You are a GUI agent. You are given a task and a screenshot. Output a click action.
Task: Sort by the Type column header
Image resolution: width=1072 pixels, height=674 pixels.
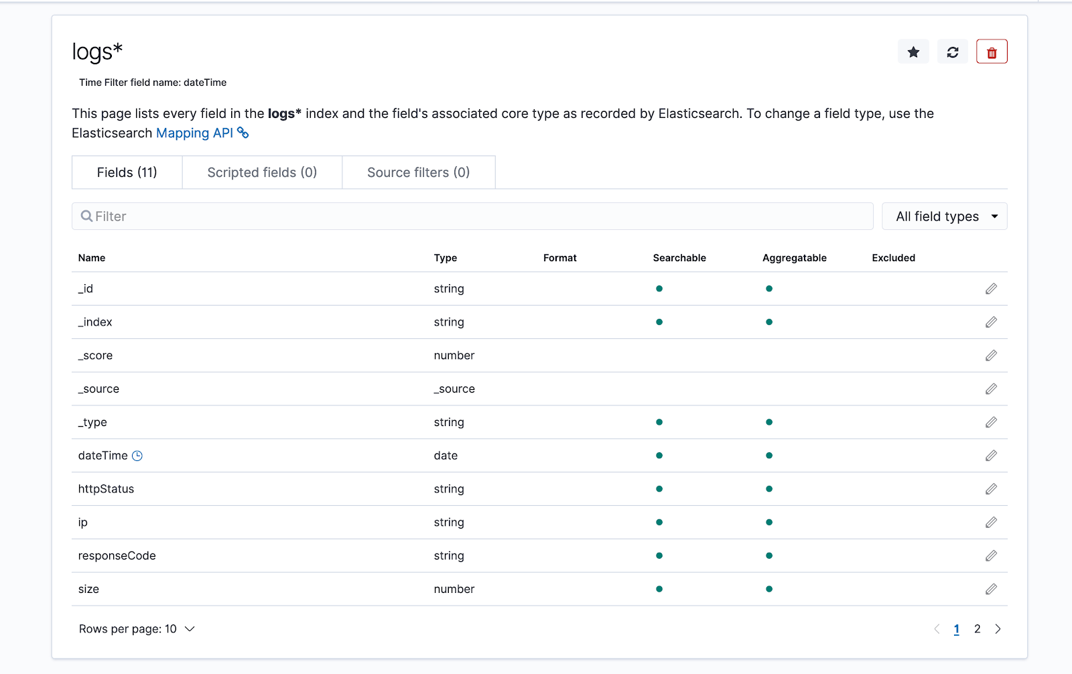(x=446, y=258)
